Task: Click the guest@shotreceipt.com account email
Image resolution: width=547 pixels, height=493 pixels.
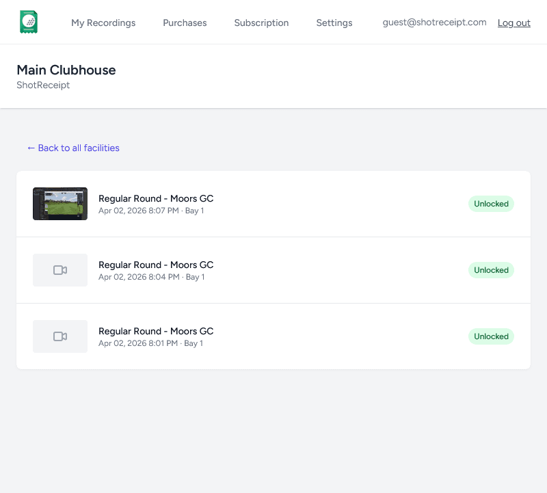Action: point(434,23)
